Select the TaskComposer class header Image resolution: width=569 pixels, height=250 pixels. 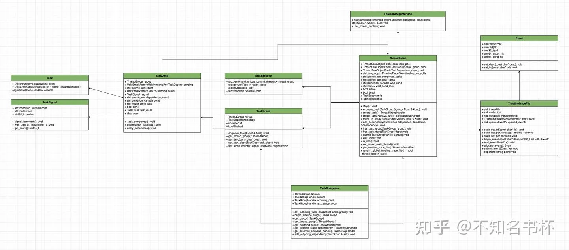(330, 188)
